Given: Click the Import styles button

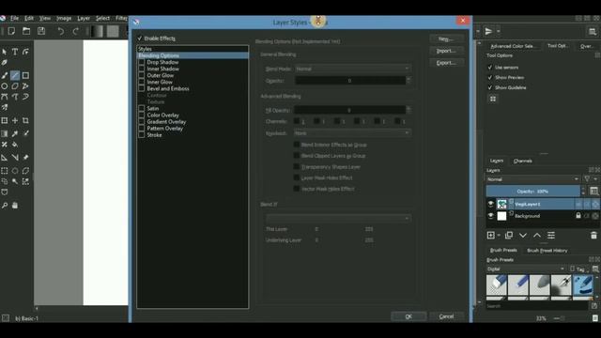Looking at the screenshot, I should click(447, 51).
